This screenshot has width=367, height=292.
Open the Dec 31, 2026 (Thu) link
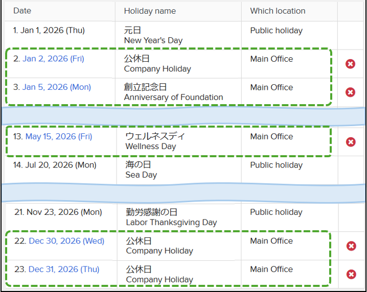tap(64, 270)
